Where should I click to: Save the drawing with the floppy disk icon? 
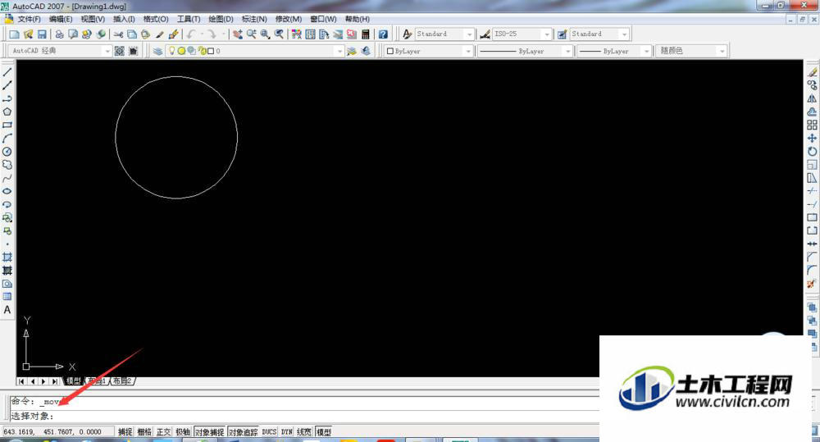42,34
